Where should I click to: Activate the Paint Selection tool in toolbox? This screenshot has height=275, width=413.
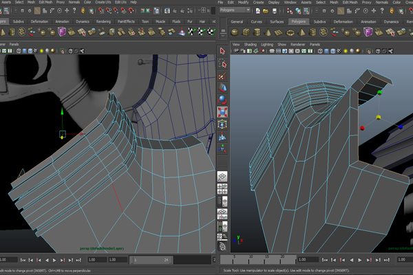[222, 76]
